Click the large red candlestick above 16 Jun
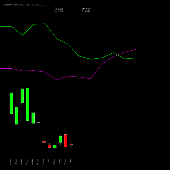 pos(66,141)
